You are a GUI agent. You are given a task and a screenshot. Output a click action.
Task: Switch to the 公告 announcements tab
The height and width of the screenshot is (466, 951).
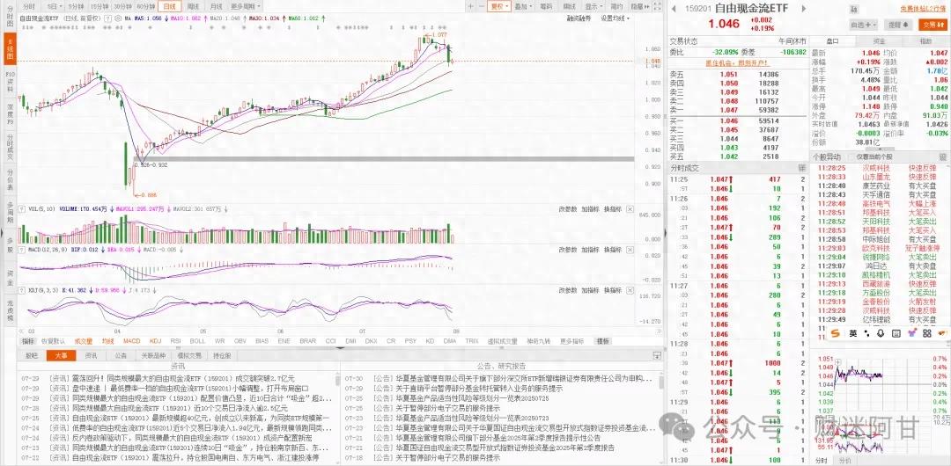121,356
